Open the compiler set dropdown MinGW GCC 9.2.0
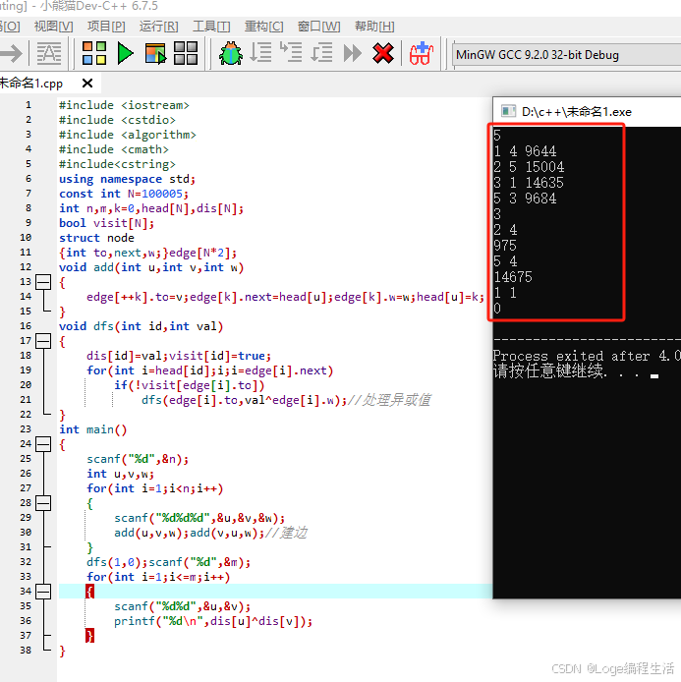 click(566, 55)
